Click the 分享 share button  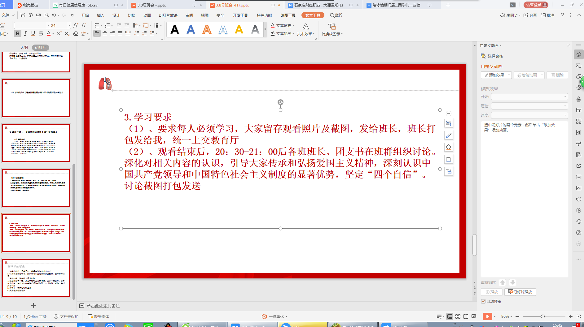[530, 15]
